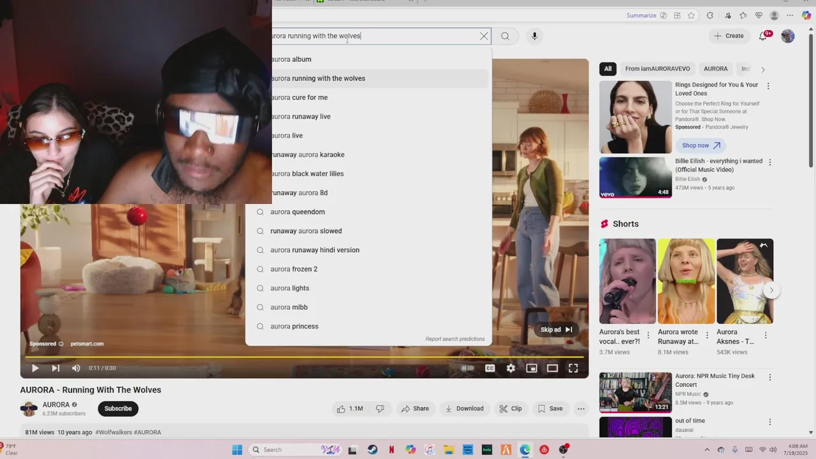Like the video with 1.1M likes

click(349, 409)
